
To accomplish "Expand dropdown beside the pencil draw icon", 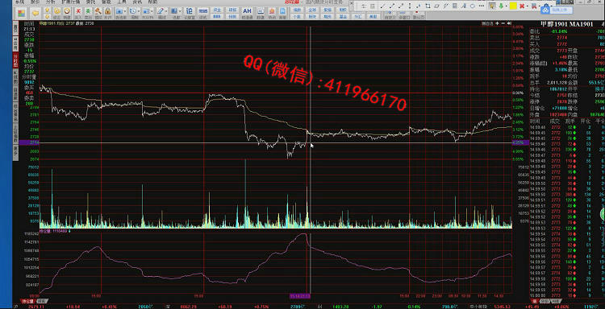I will [x=166, y=11].
